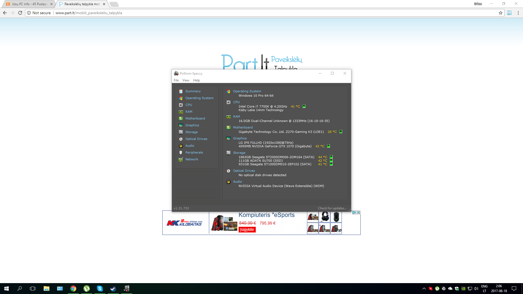Open Steam from the taskbar
Screen dimensions: 523x294
tap(113, 289)
